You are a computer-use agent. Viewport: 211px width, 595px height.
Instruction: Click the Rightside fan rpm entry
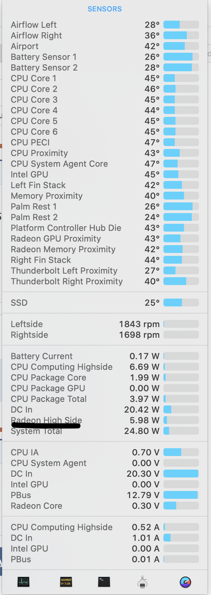(x=105, y=335)
